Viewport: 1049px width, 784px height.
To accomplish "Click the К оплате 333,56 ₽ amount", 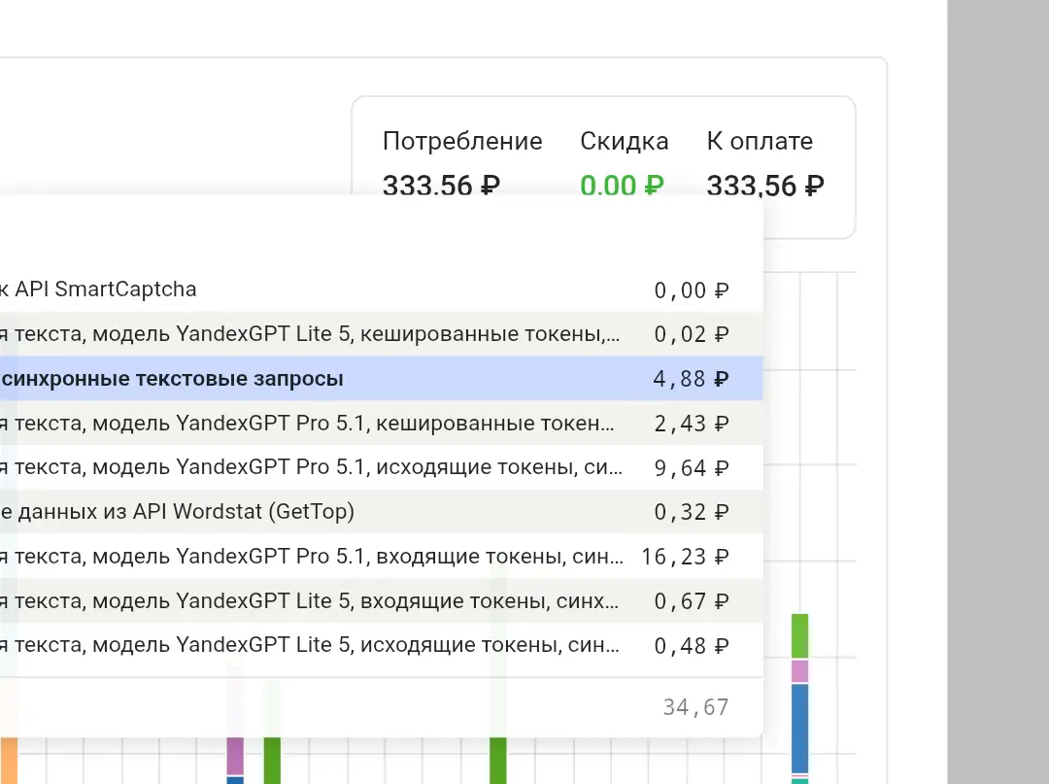I will pyautogui.click(x=765, y=186).
